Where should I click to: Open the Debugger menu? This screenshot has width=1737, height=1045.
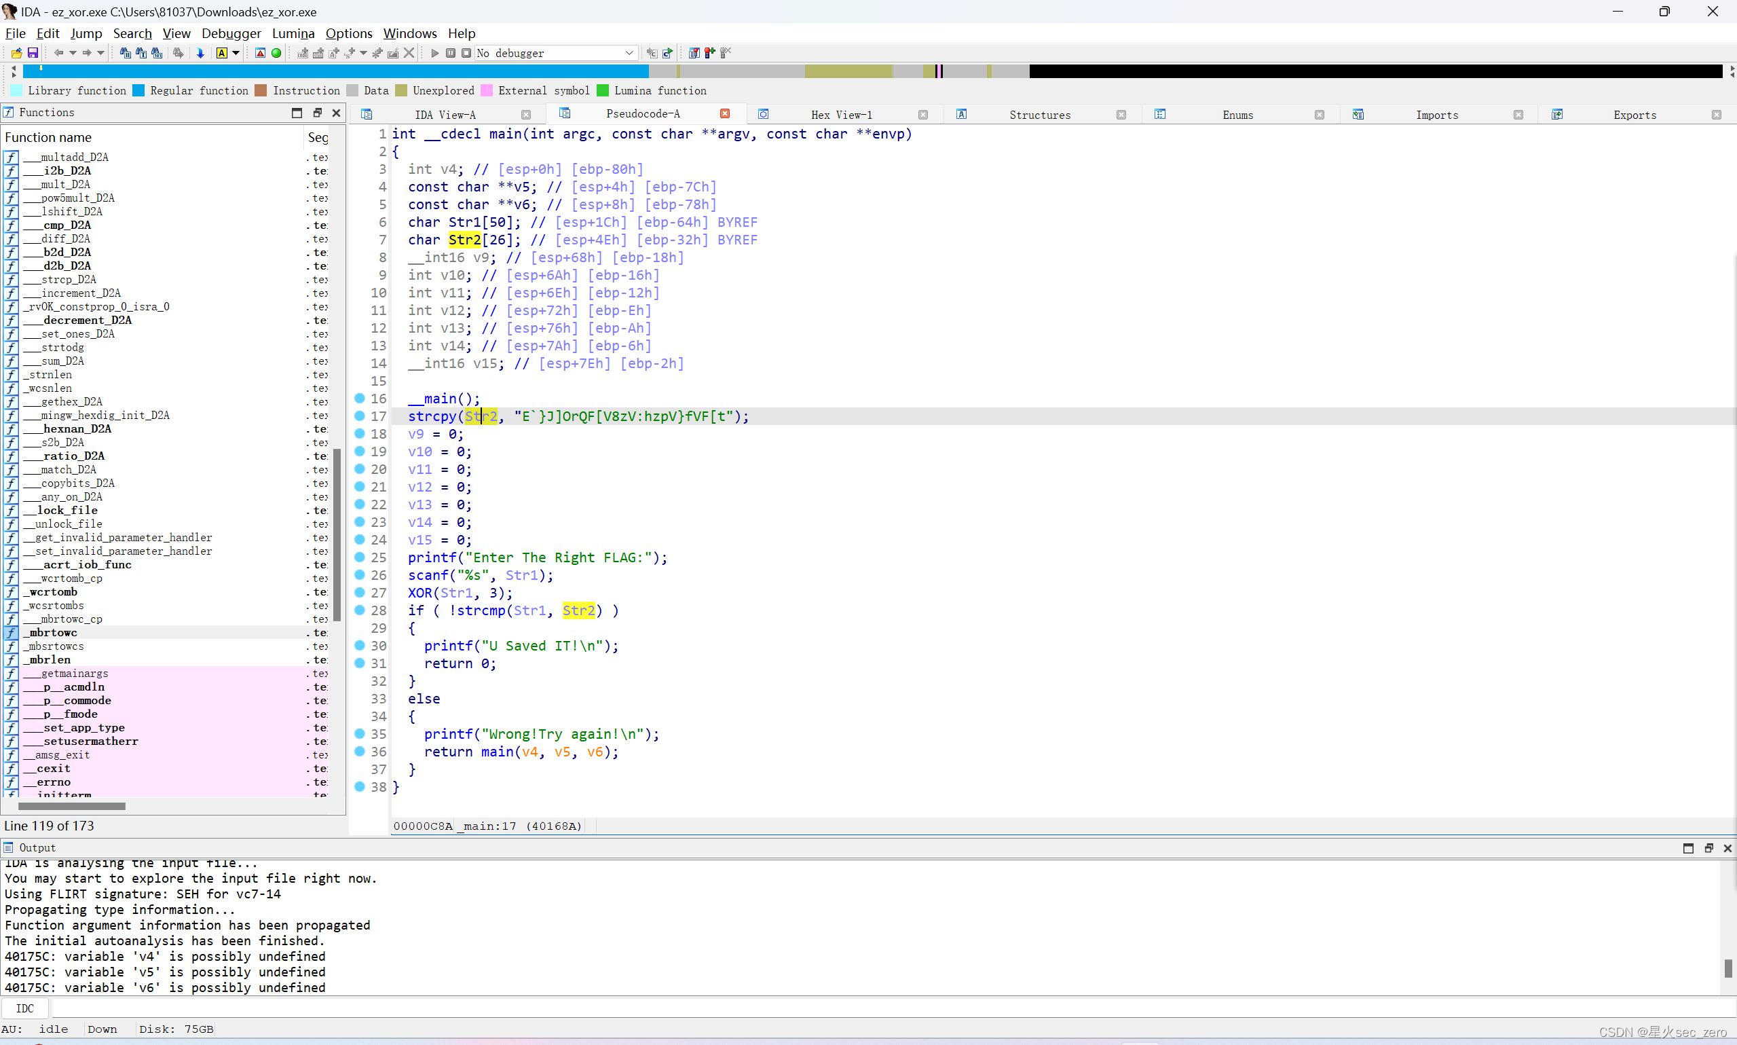[x=231, y=33]
